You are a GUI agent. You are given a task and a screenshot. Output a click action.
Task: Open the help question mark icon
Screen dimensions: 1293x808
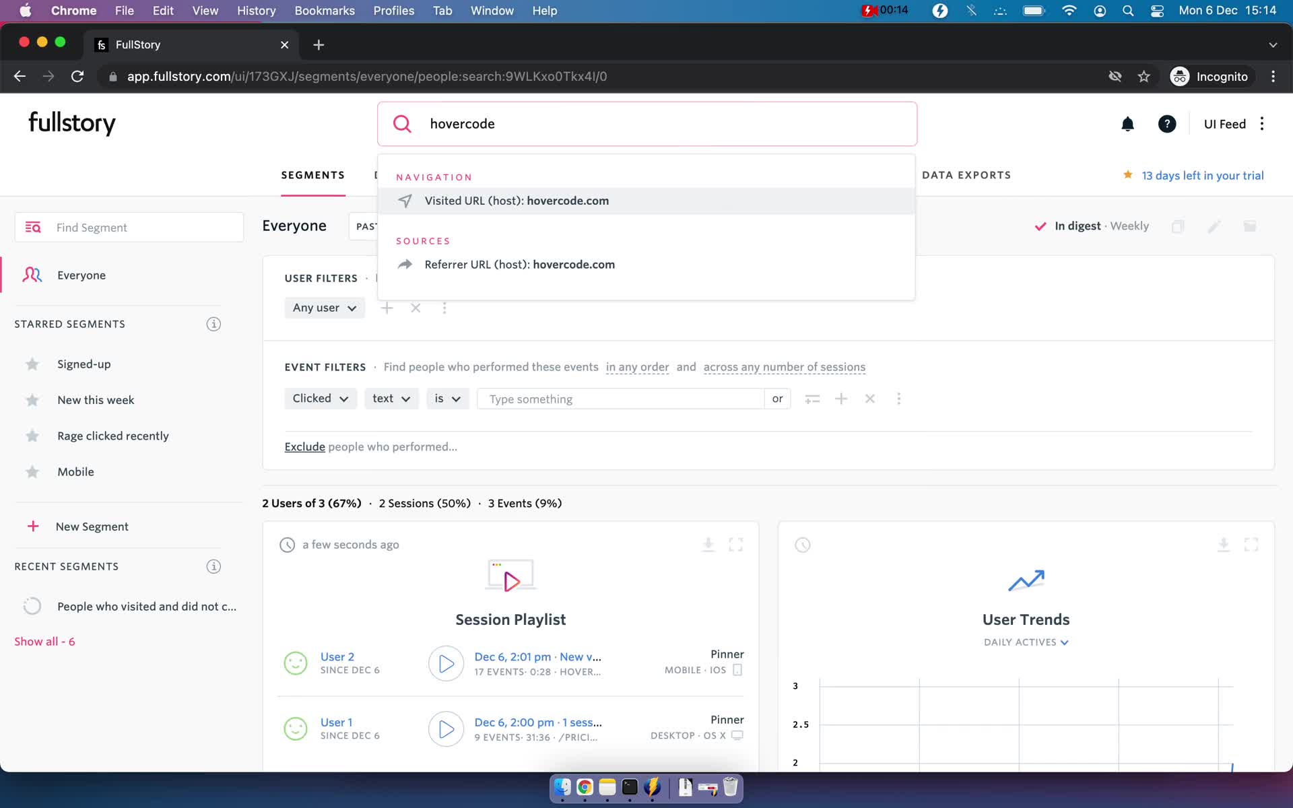1167,124
